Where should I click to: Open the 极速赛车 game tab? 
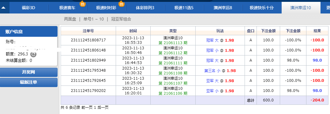coord(67,8)
